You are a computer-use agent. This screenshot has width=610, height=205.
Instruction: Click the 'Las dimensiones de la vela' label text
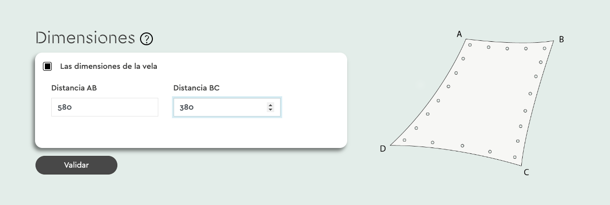108,66
